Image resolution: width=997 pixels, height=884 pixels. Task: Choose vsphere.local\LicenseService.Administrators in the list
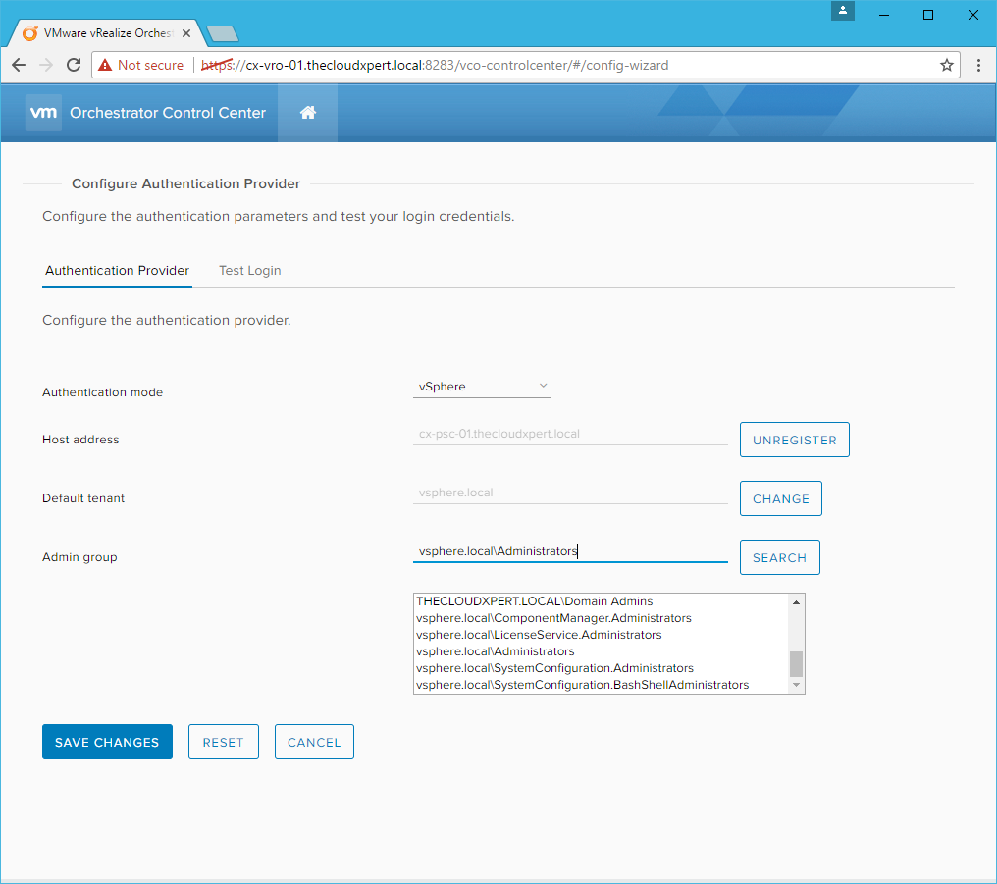(539, 635)
